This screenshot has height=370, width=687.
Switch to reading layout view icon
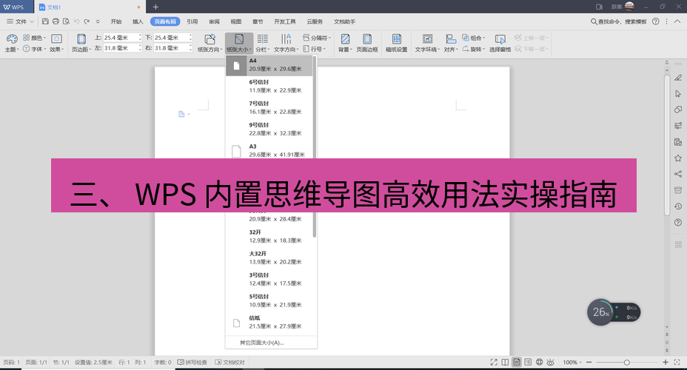point(505,362)
